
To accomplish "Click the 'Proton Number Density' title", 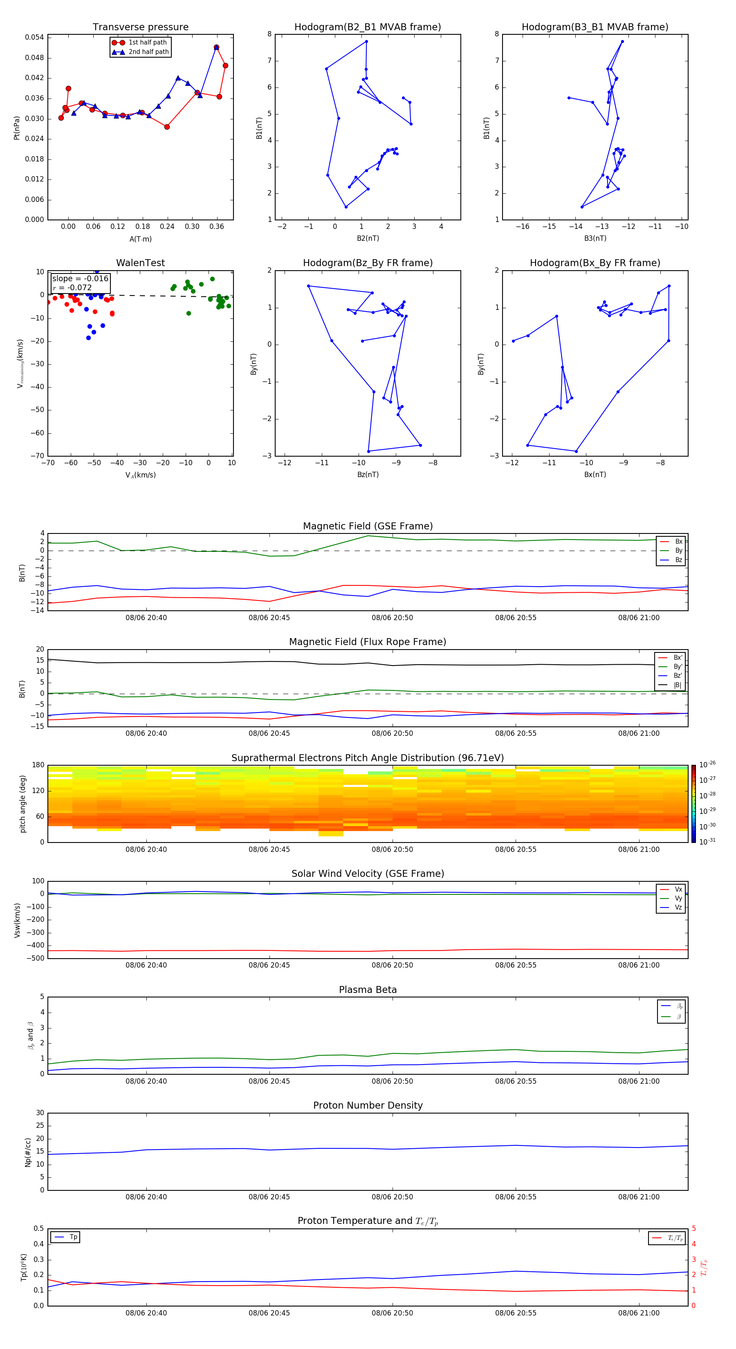I will point(368,1106).
